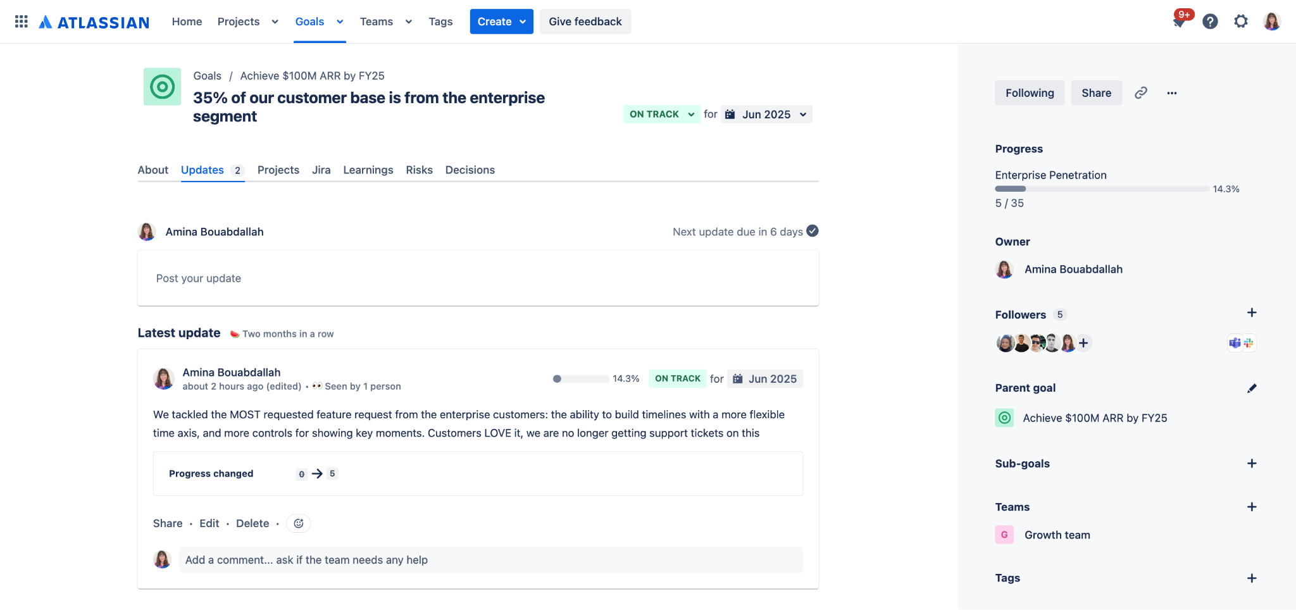Add a reaction with the emoji icon
1296x610 pixels.
point(299,523)
